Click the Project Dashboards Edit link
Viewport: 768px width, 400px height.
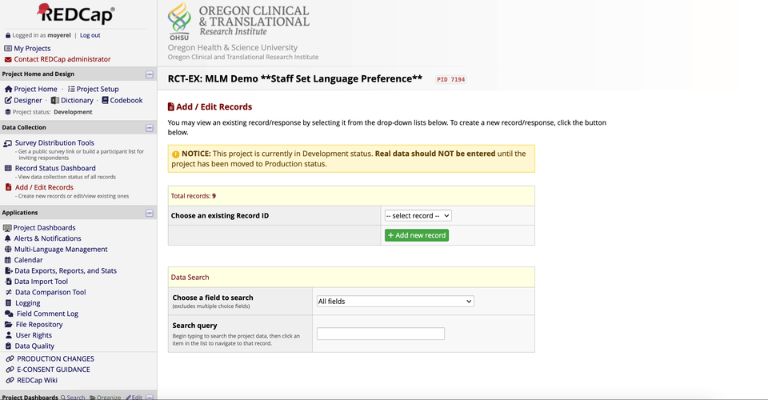click(134, 397)
